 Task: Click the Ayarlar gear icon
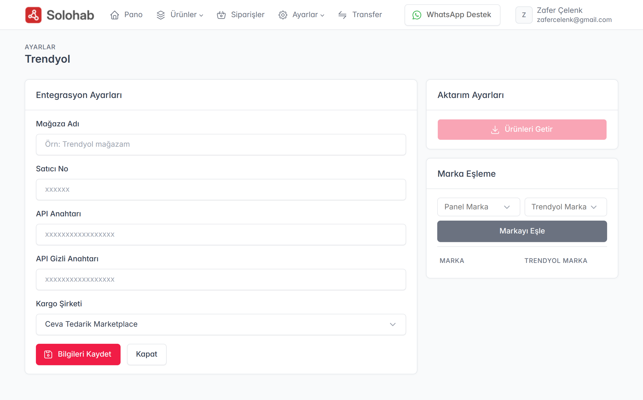tap(283, 15)
